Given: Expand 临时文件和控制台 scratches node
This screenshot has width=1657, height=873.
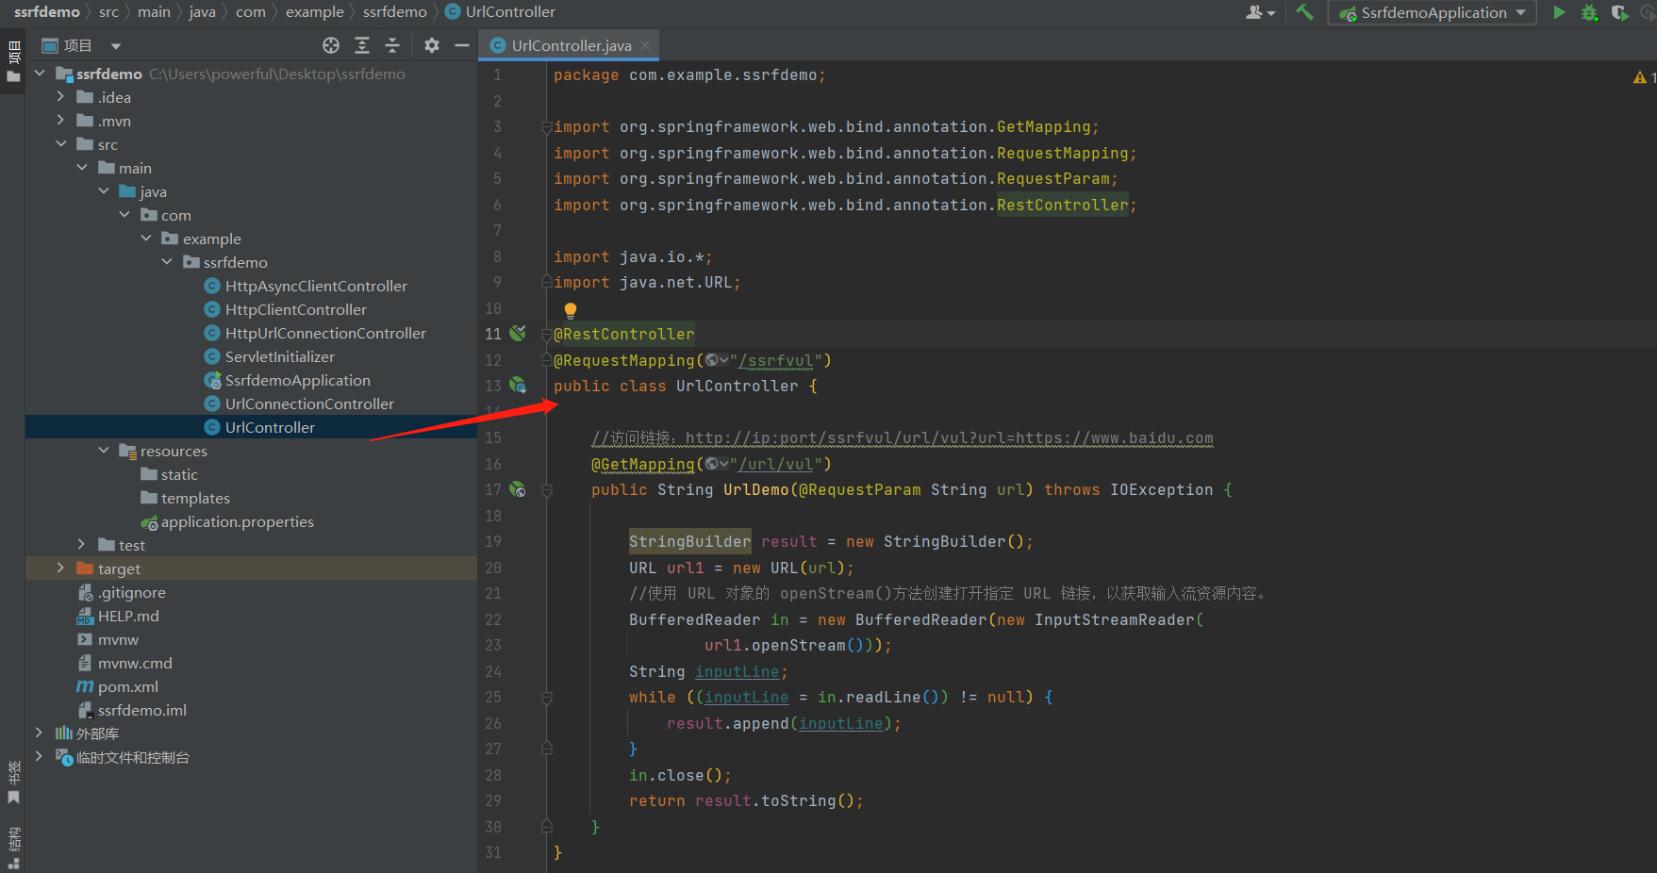Looking at the screenshot, I should click(40, 756).
